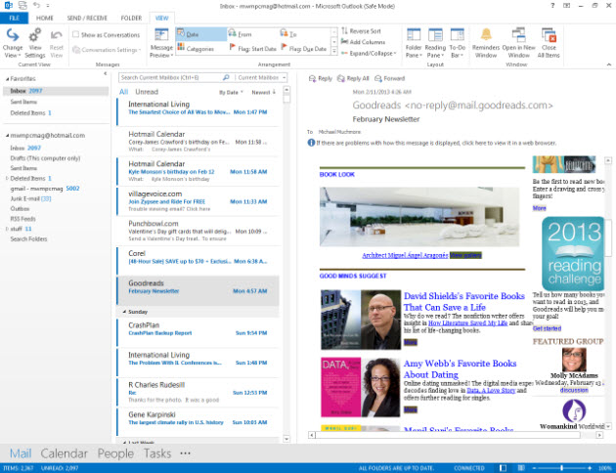Open David Shields's Favorite Books link
Viewport: 616px width, 473px height.
coord(464,301)
